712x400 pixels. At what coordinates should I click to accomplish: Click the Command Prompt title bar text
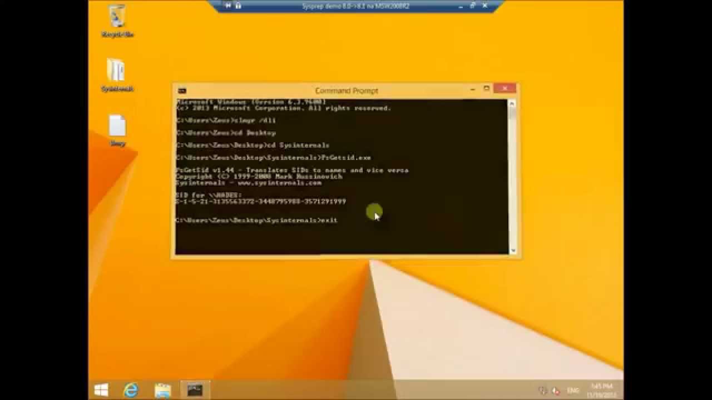347,91
